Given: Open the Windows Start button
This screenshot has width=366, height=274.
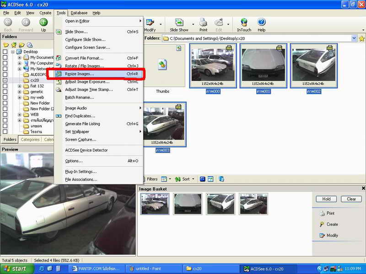Looking at the screenshot, I should [17, 269].
